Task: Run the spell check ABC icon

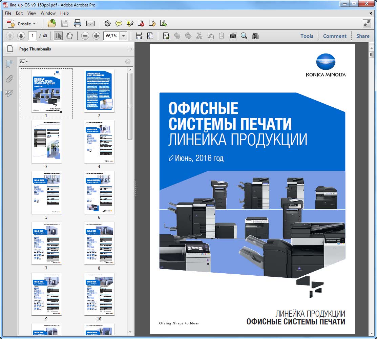Action: point(166,36)
